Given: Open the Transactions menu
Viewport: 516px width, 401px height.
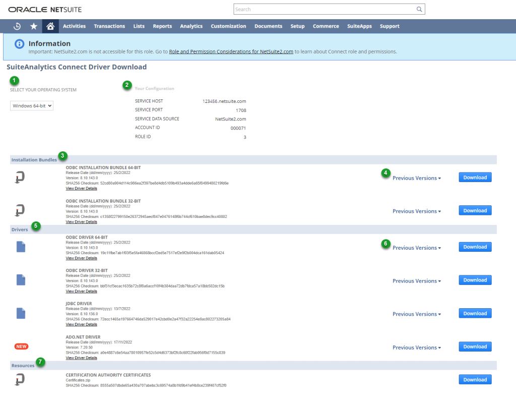Looking at the screenshot, I should click(109, 26).
